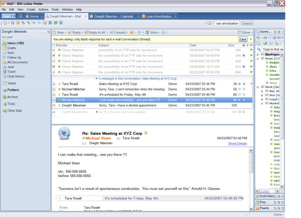Click the attachment icon beside message subject

tap(146, 133)
